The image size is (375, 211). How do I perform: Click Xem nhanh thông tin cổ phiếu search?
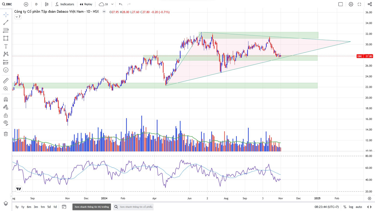133,207
